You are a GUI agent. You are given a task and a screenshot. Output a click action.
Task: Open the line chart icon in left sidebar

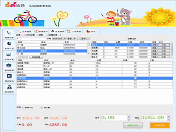pyautogui.click(x=9, y=55)
